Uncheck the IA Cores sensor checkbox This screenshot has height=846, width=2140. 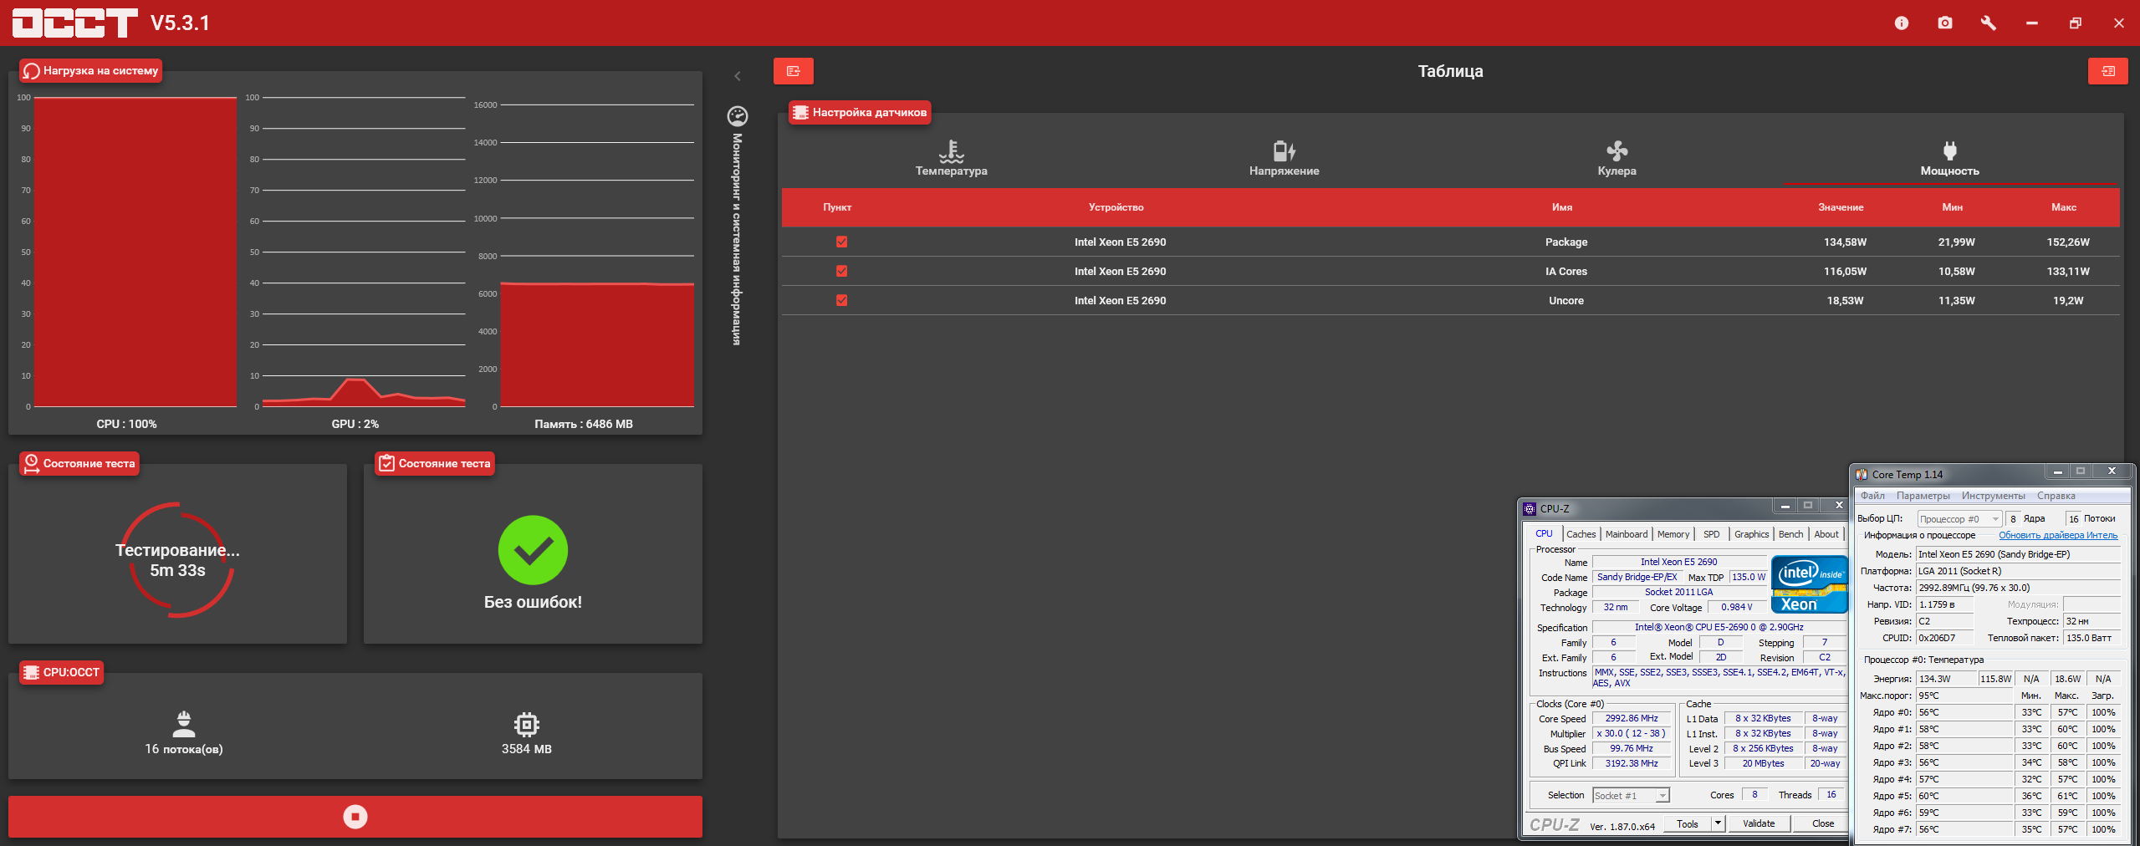pos(842,271)
